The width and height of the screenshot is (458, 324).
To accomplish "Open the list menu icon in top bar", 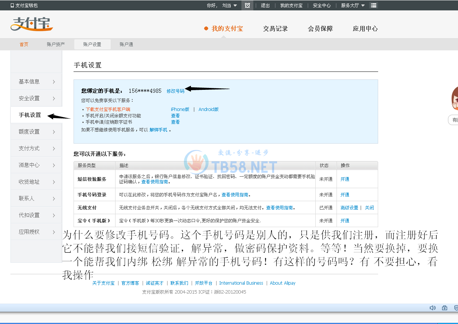I will (374, 5).
